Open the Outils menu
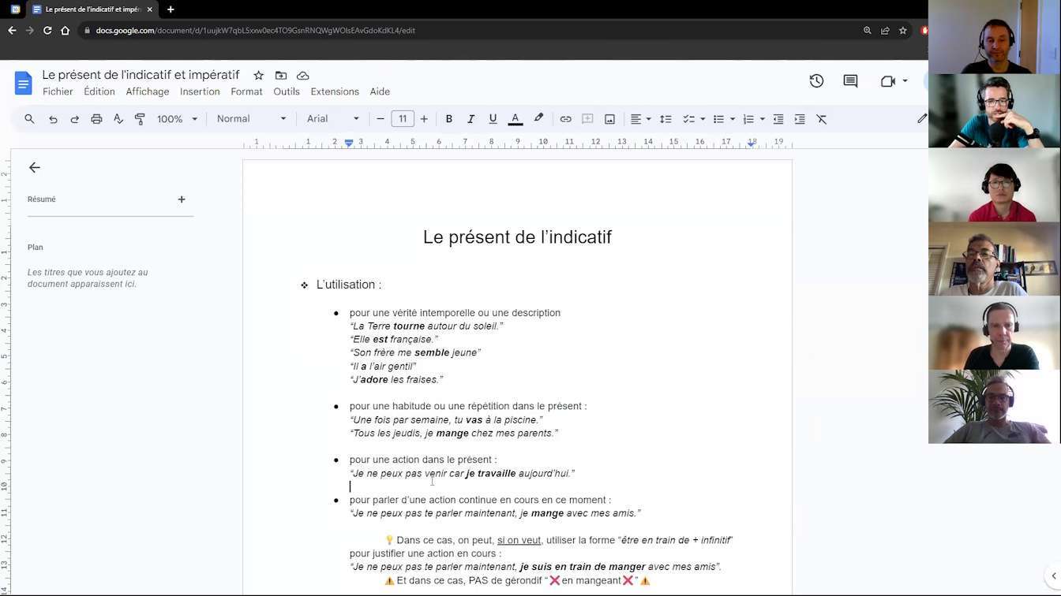Image resolution: width=1061 pixels, height=596 pixels. pos(287,91)
